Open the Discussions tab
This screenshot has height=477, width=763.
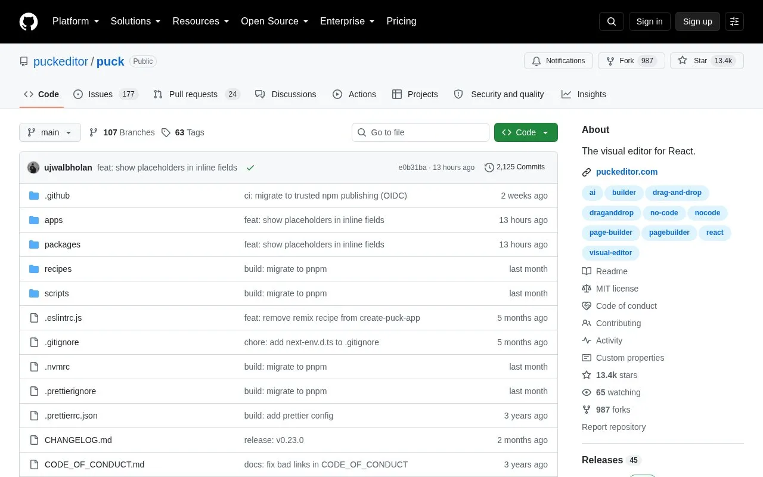click(x=286, y=94)
